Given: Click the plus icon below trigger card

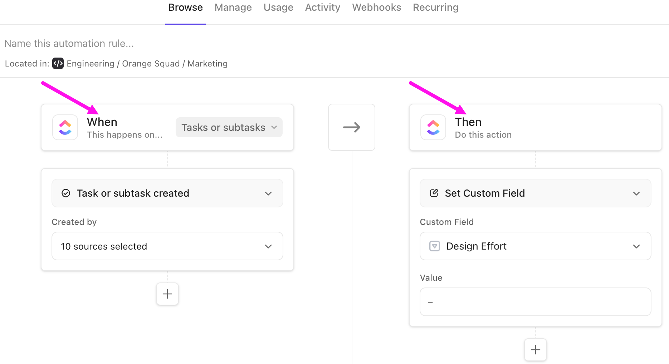Looking at the screenshot, I should pos(167,294).
